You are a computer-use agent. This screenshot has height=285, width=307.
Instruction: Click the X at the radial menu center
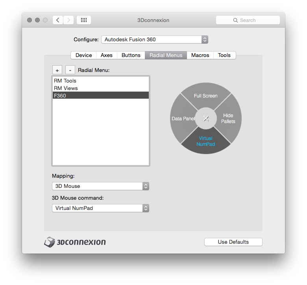coord(206,118)
